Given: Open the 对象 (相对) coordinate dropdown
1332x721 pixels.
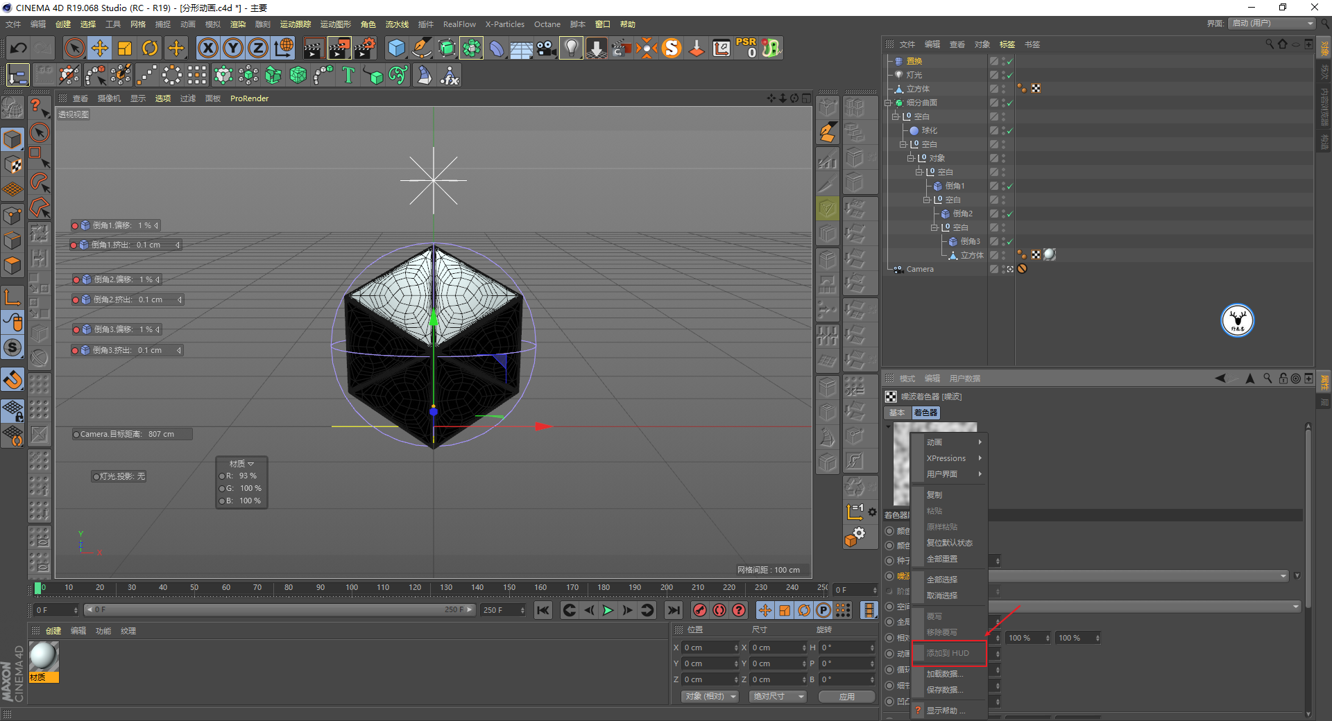Looking at the screenshot, I should click(x=710, y=696).
